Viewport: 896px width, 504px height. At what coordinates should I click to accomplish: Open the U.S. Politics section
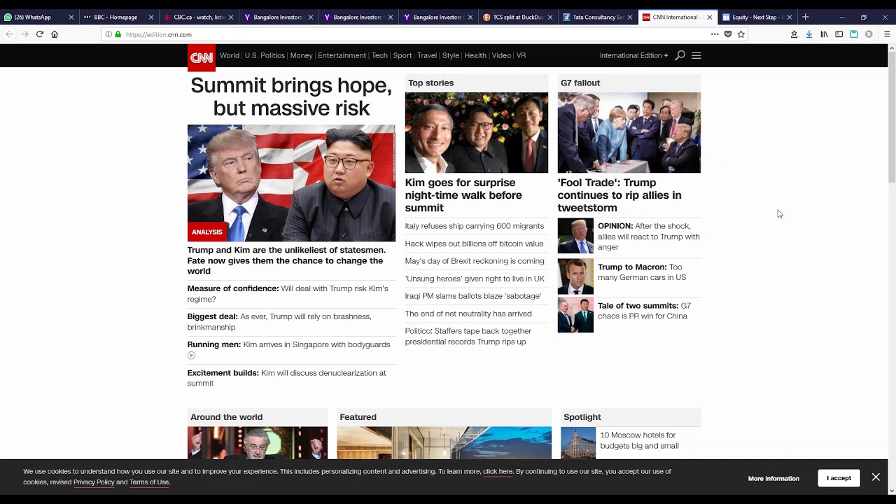click(265, 55)
